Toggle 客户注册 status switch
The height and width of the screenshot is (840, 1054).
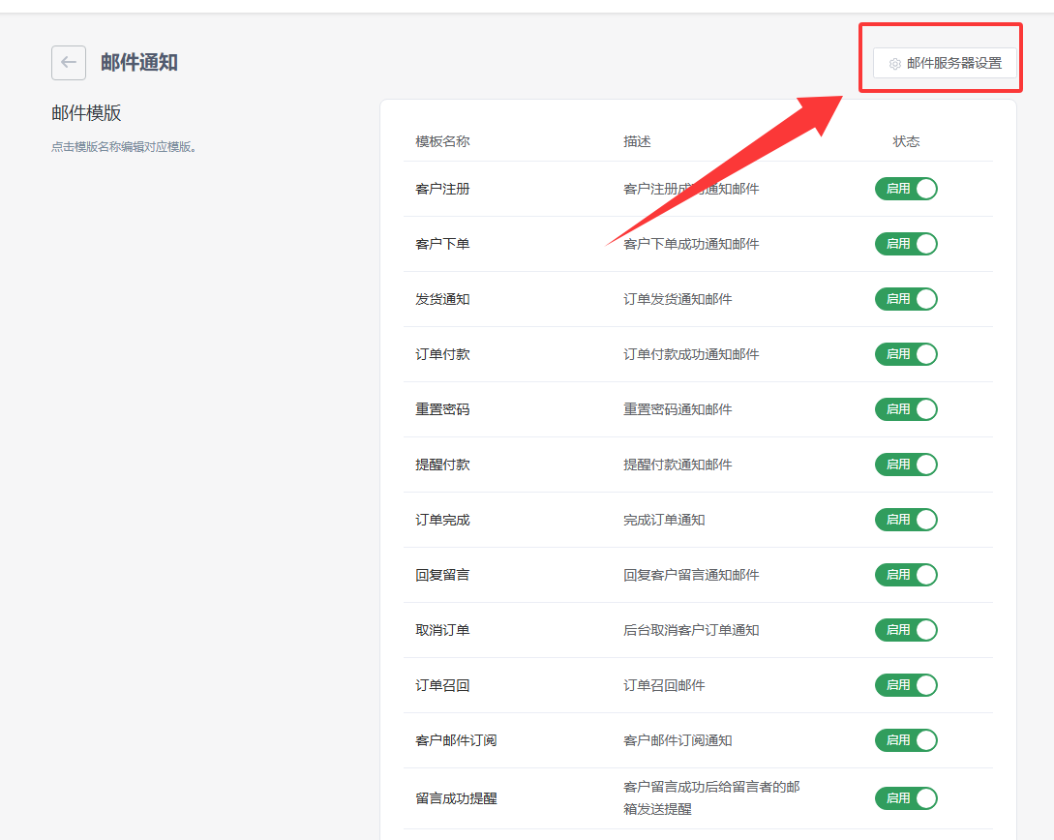[906, 189]
